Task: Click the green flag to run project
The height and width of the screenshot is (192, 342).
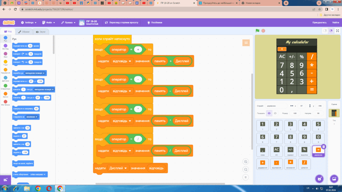Action: pyautogui.click(x=257, y=31)
